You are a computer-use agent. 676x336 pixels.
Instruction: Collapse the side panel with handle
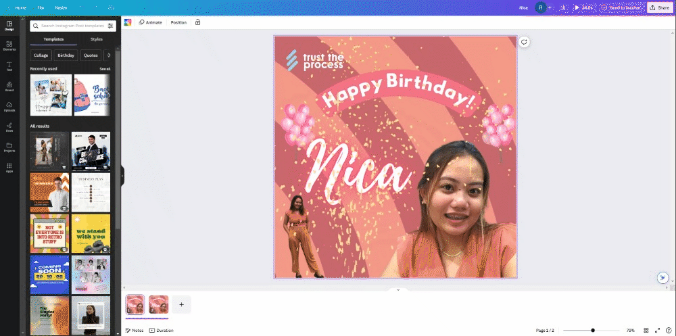coord(122,176)
